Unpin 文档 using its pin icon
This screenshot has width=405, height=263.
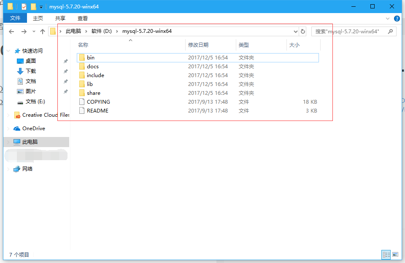(x=66, y=82)
